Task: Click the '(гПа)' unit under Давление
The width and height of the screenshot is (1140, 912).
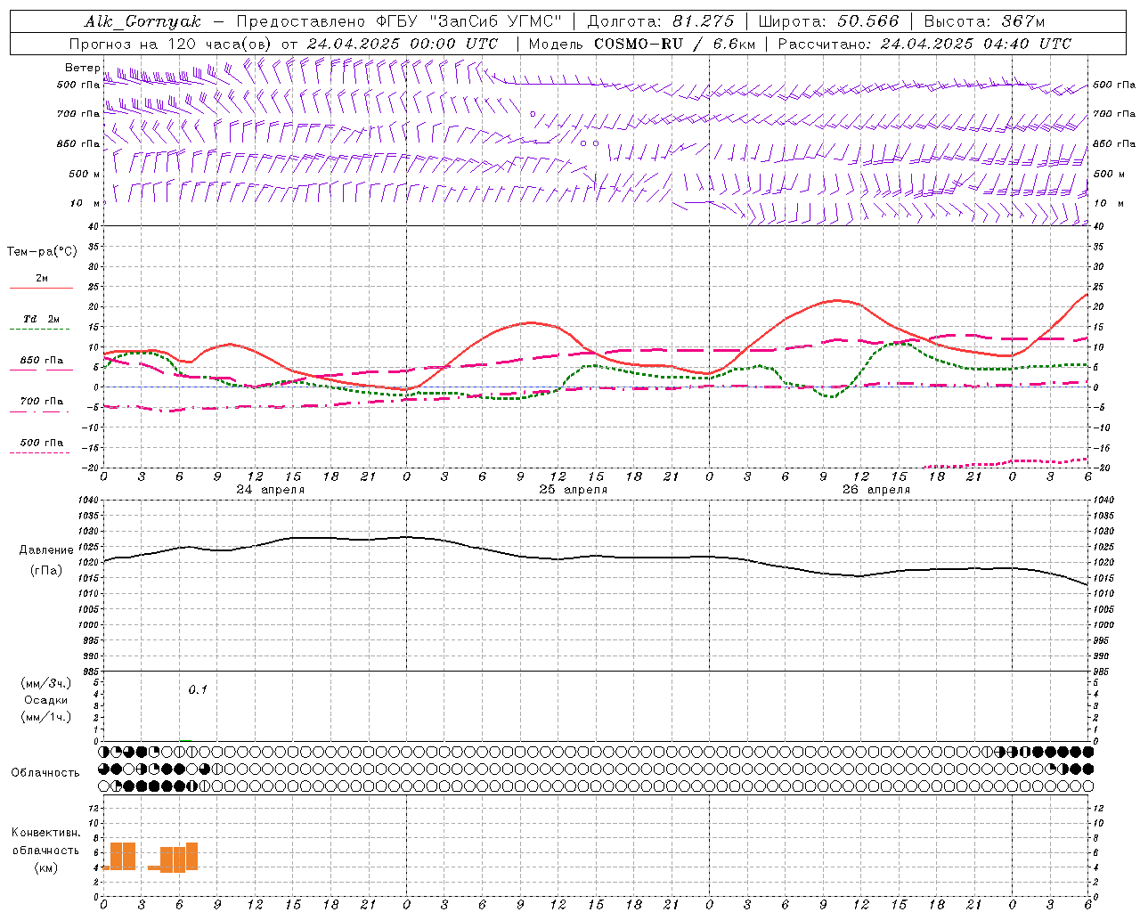Action: (46, 571)
